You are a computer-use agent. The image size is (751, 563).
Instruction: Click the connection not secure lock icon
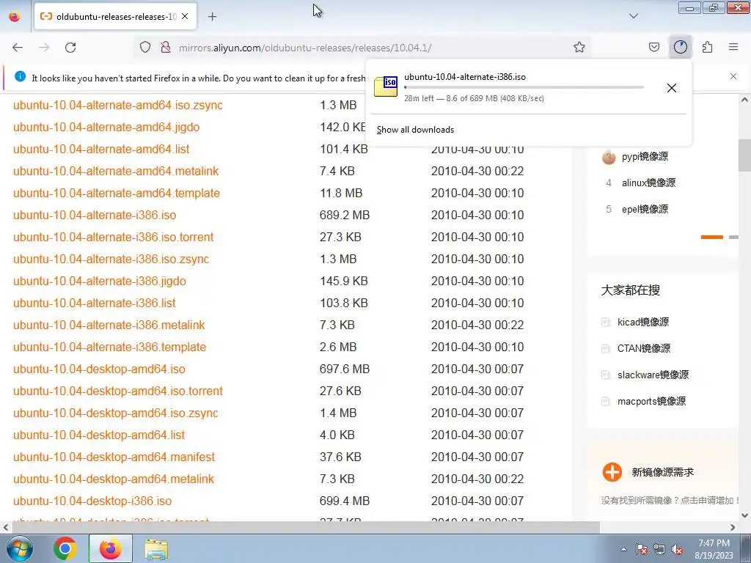tap(166, 48)
